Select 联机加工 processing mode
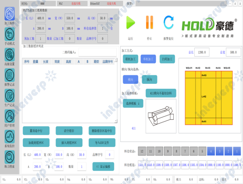 130,59
